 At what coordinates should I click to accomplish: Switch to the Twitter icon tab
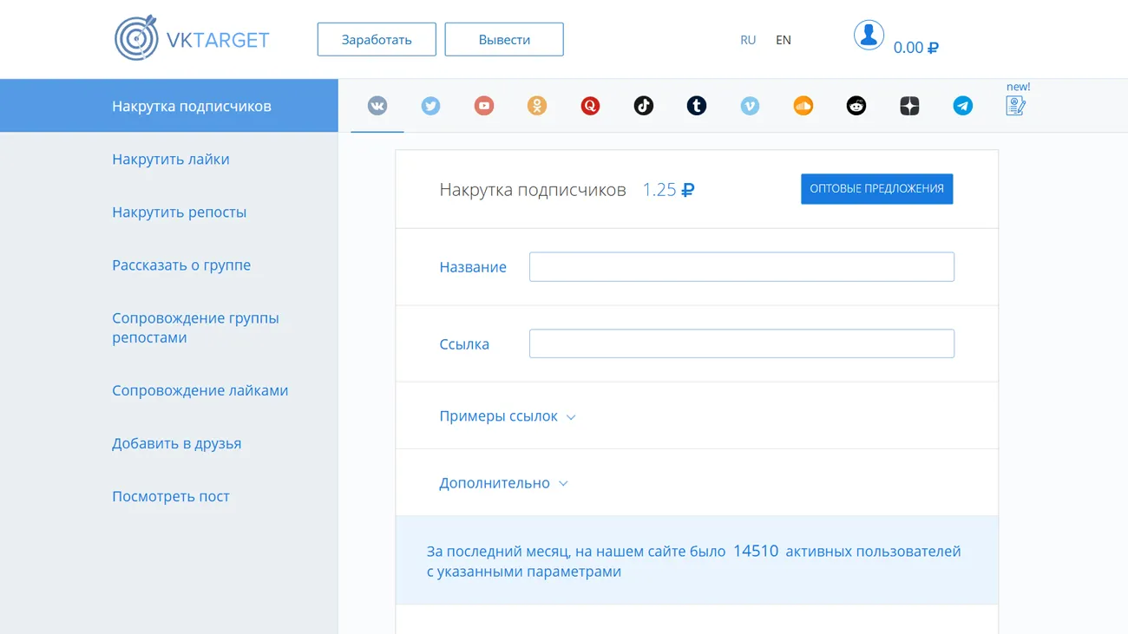pos(430,106)
